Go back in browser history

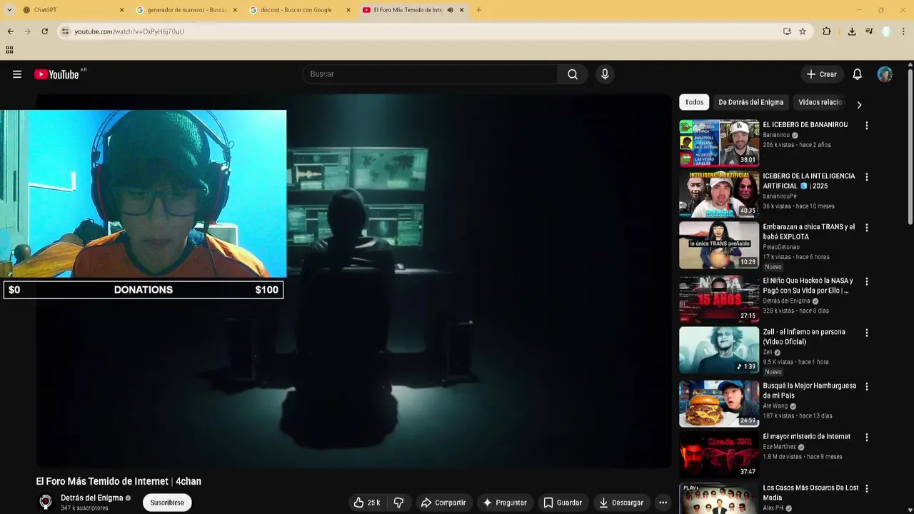tap(10, 31)
